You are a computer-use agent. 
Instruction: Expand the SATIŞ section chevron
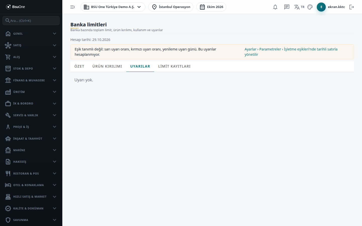(x=55, y=45)
